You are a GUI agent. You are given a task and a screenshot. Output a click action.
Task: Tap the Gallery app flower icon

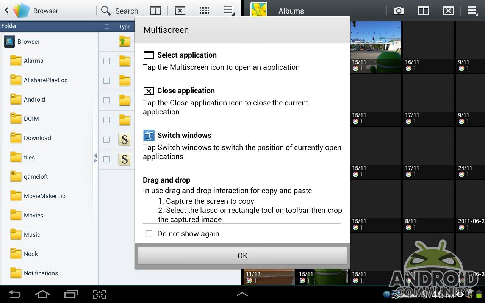point(259,10)
